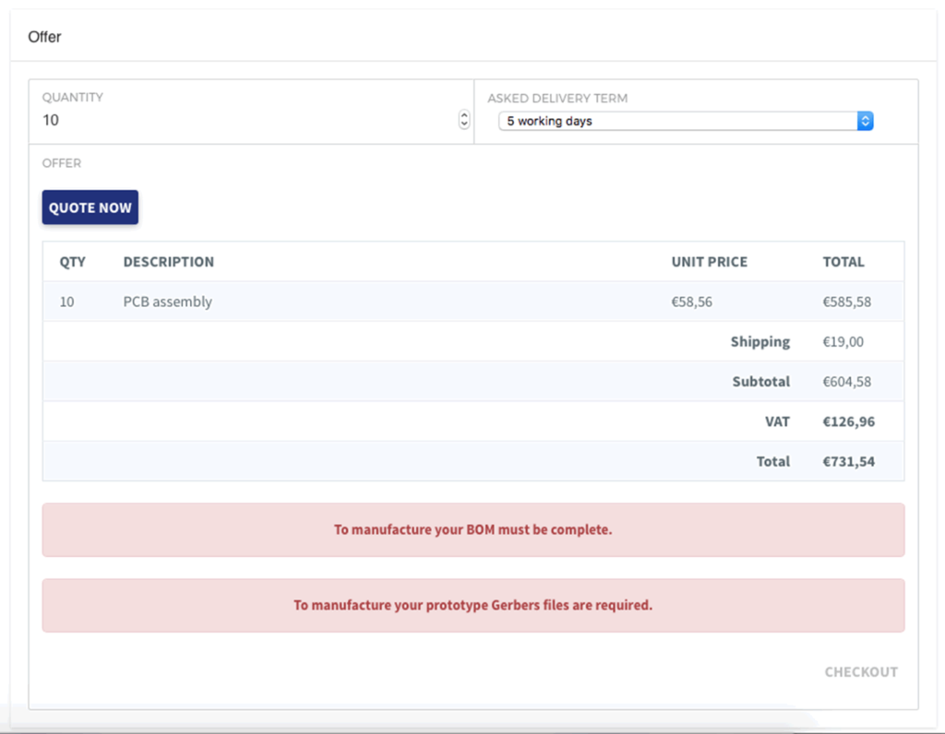
Task: Click the quantity stepper up arrow
Action: coord(464,115)
